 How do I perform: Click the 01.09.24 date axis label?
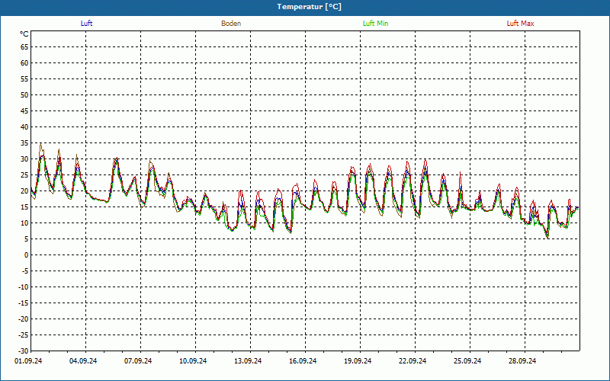point(28,361)
